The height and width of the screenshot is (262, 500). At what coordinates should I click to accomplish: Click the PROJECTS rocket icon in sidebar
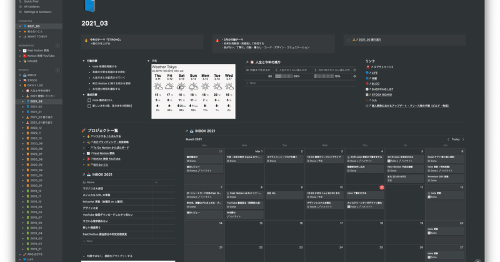(x=25, y=254)
